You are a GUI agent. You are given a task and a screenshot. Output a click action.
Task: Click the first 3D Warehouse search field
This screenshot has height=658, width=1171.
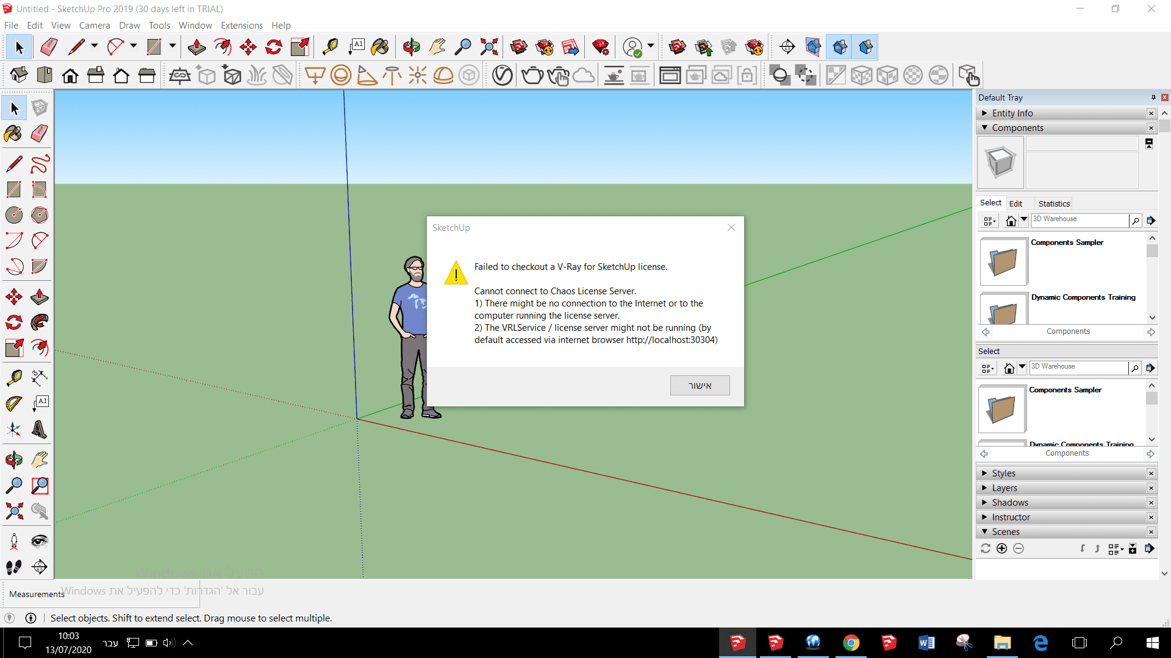pyautogui.click(x=1078, y=219)
